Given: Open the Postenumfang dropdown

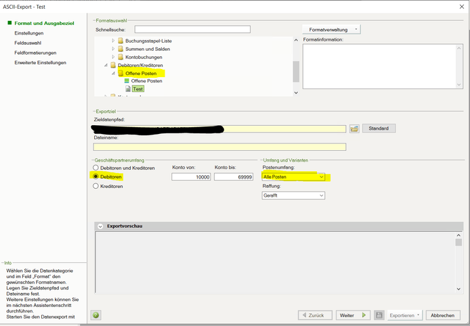Looking at the screenshot, I should click(x=321, y=177).
